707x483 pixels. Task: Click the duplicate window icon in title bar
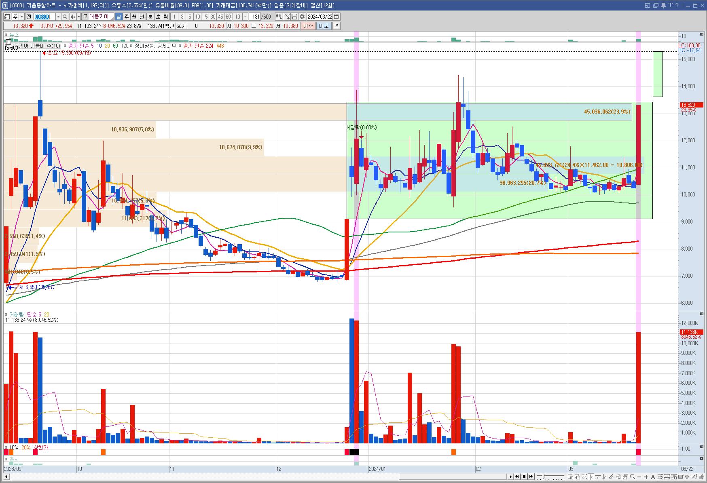[x=656, y=5]
